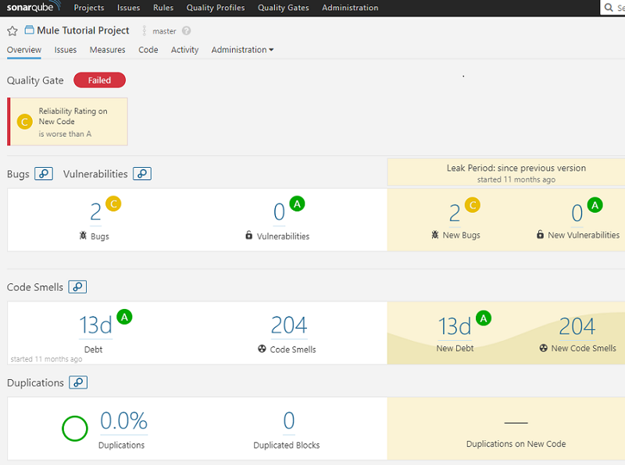This screenshot has width=625, height=465.
Task: Click the Quality Gate heading
Action: [35, 80]
